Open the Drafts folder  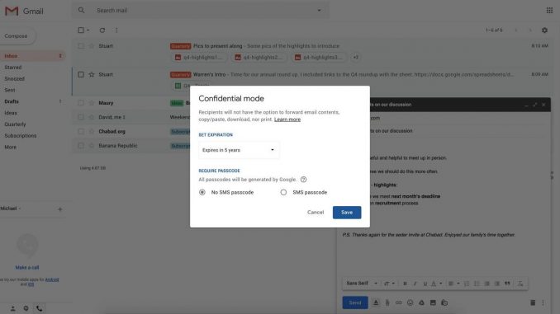[x=12, y=101]
